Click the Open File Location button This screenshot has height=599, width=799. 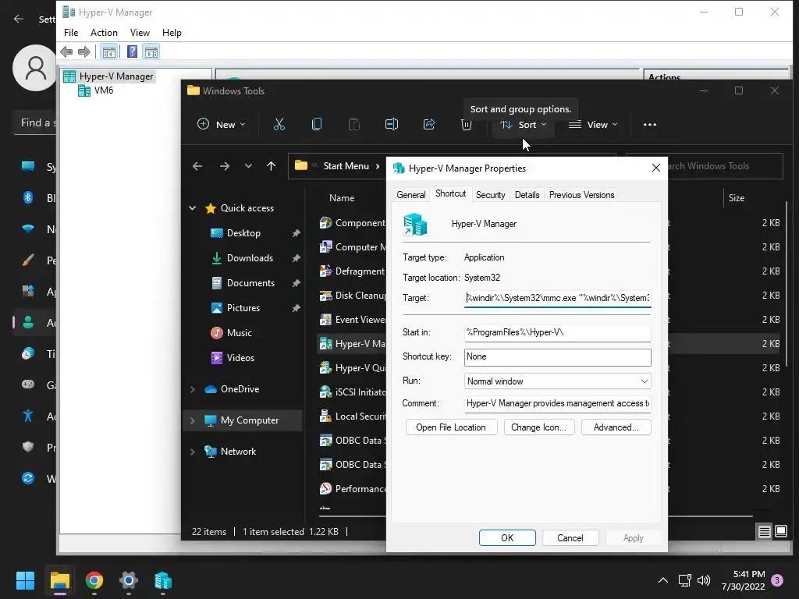(x=451, y=427)
